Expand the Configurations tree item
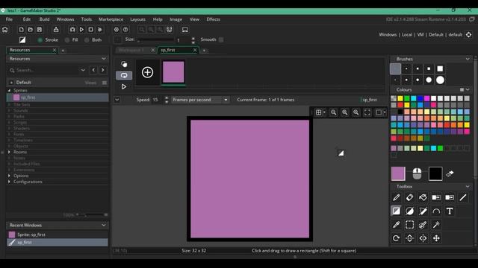Image resolution: width=478 pixels, height=268 pixels. click(x=9, y=182)
